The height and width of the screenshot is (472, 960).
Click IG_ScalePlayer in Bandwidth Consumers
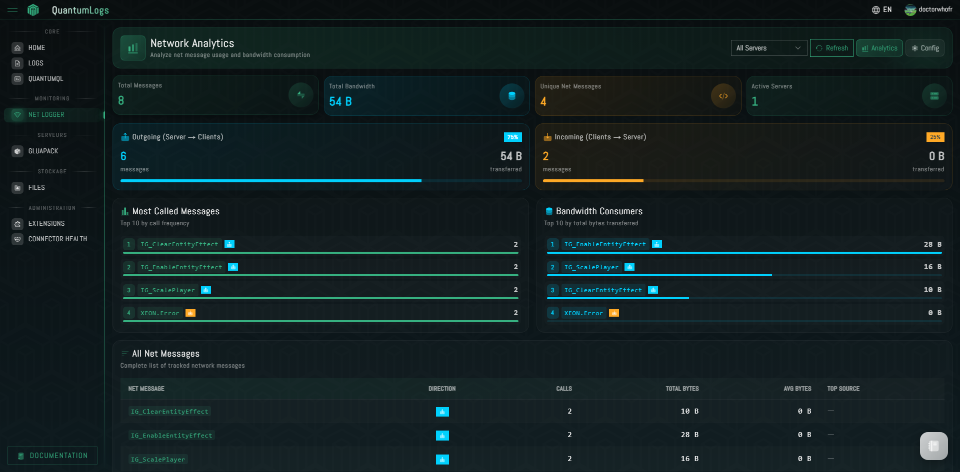(x=591, y=267)
